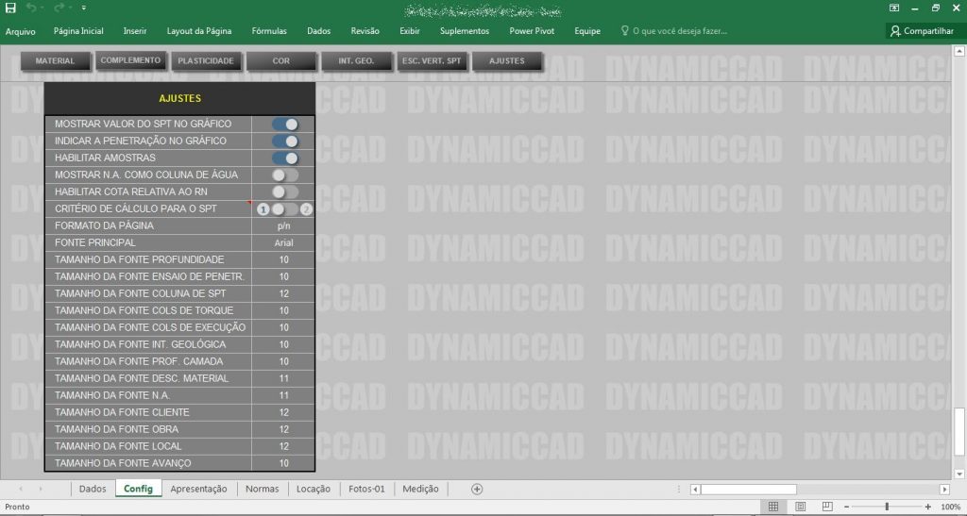
Task: Open the Fórmulas ribbon tab
Action: (269, 31)
